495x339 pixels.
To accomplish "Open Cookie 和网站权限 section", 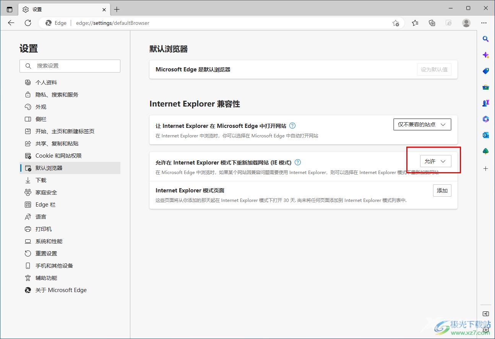I will (70, 156).
